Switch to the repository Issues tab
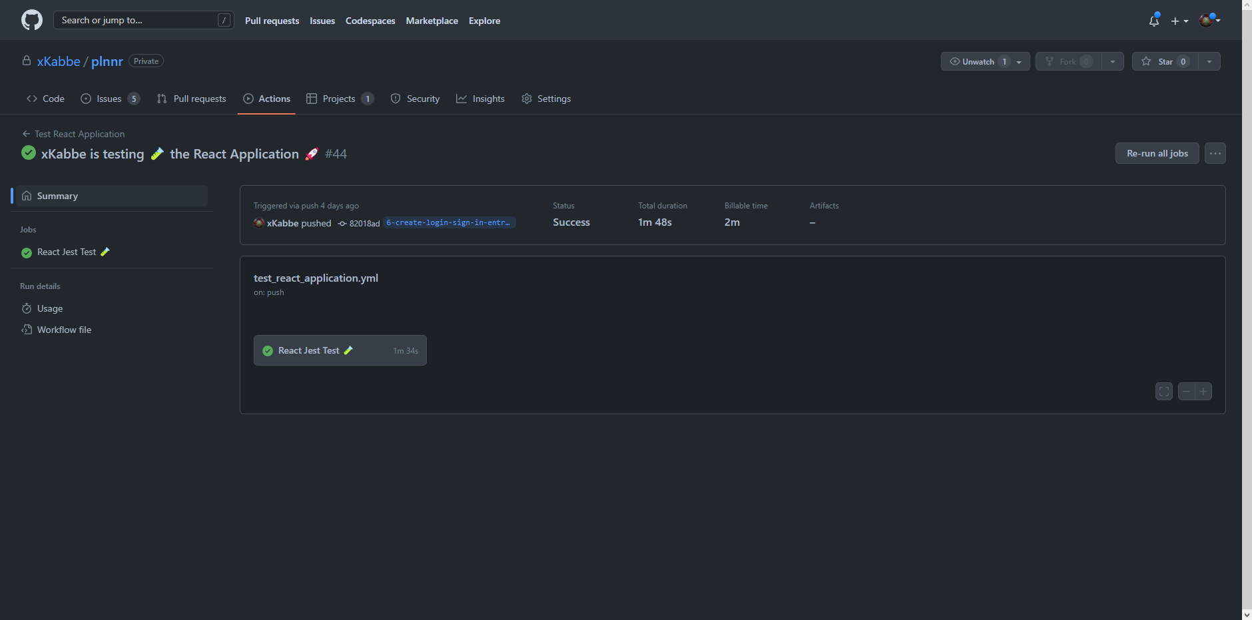The width and height of the screenshot is (1252, 620). point(110,99)
